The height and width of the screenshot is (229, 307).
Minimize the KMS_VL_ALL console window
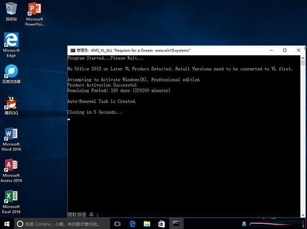(x=272, y=50)
